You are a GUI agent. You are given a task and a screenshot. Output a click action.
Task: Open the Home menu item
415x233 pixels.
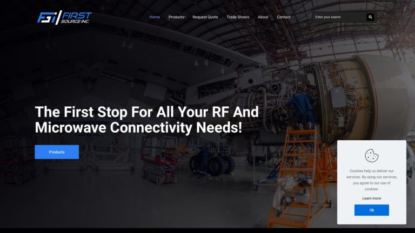155,17
